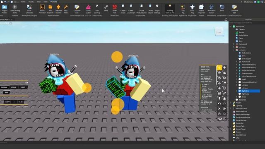The image size is (265, 149).
Task: Switch to the VIEW ribbon tab
Action: [x=46, y=2]
